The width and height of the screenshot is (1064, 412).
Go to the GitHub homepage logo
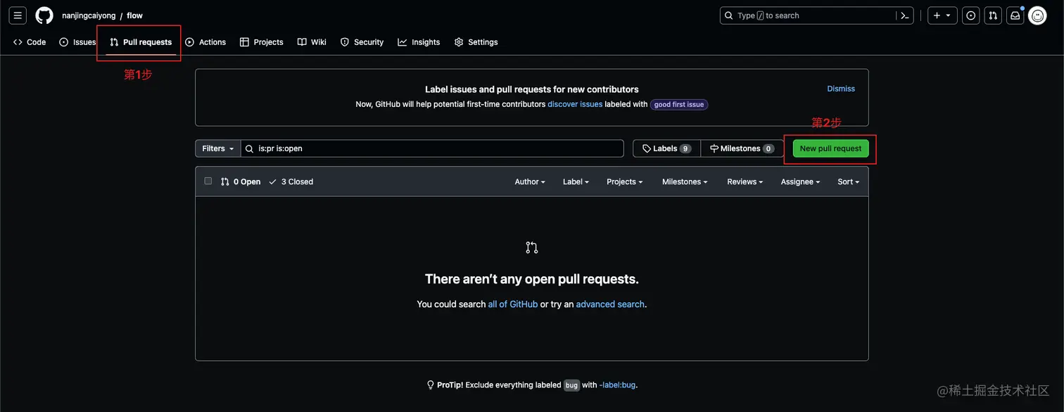coord(44,15)
